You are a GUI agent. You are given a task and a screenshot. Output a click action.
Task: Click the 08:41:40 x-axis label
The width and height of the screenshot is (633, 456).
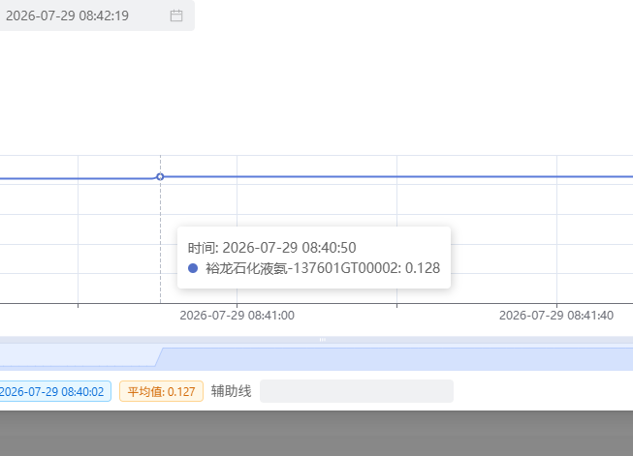coord(556,316)
